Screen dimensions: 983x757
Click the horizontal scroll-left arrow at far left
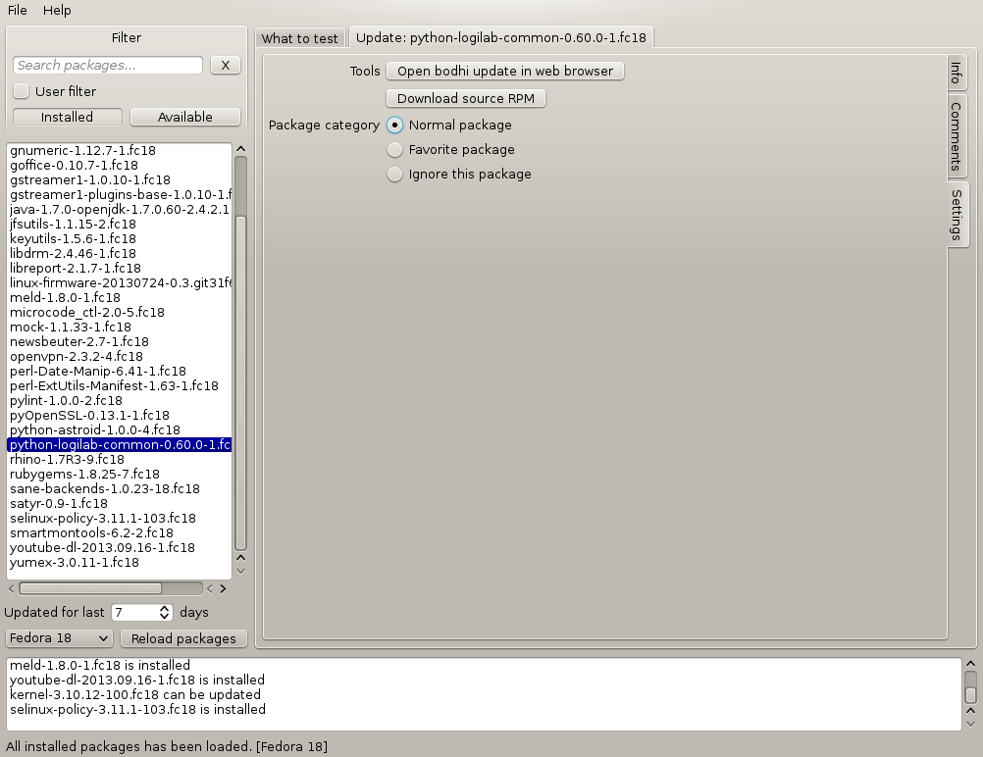[12, 589]
